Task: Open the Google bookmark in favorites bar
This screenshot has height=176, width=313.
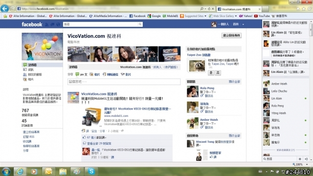Action: pyautogui.click(x=154, y=16)
